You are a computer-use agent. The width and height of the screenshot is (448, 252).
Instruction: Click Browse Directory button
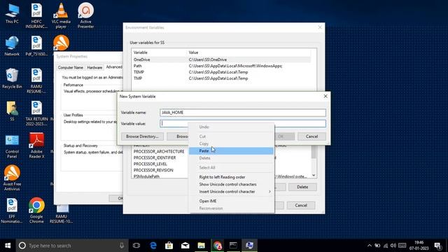[x=142, y=136]
